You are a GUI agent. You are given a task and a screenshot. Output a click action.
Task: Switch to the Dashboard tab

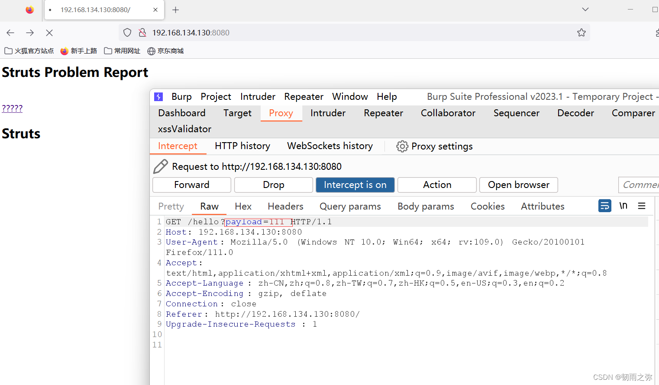coord(182,113)
